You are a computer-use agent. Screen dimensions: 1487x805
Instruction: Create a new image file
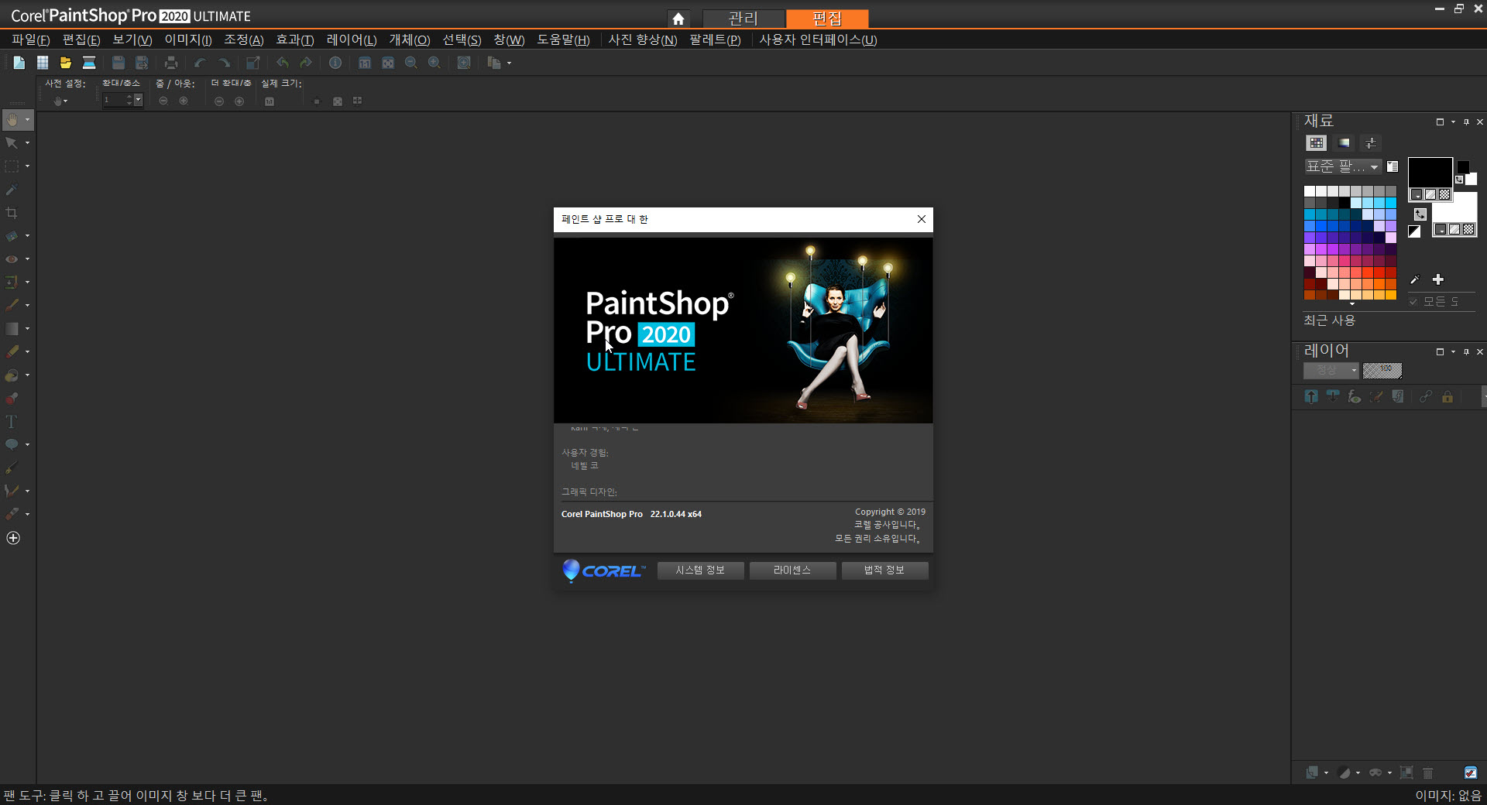[x=19, y=63]
